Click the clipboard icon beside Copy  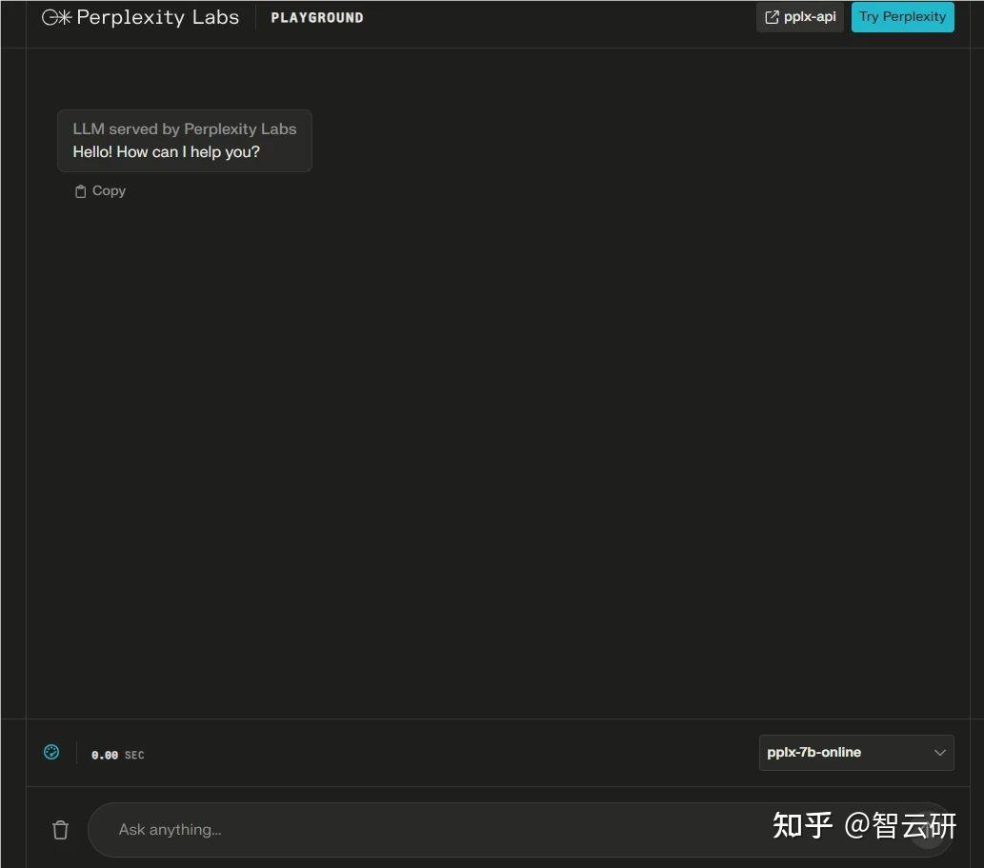tap(81, 190)
